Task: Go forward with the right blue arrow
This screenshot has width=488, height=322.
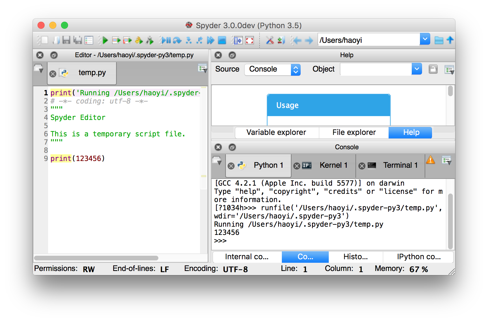Action: click(309, 40)
